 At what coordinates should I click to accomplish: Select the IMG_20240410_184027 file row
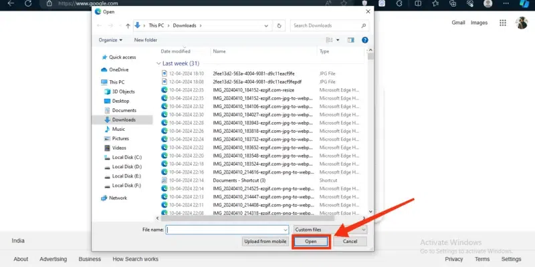point(261,114)
